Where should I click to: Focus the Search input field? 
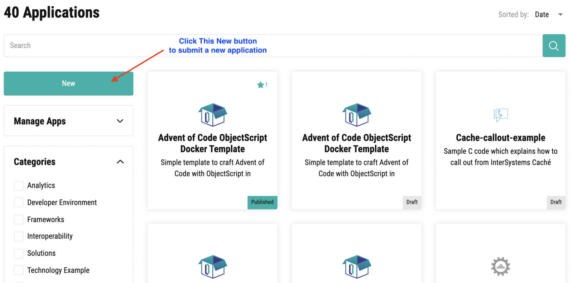point(273,45)
